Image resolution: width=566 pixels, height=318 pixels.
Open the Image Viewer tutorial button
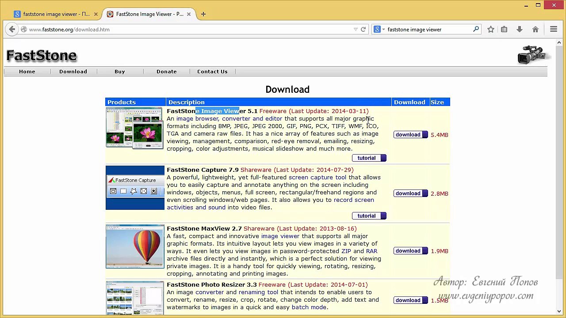click(x=369, y=158)
